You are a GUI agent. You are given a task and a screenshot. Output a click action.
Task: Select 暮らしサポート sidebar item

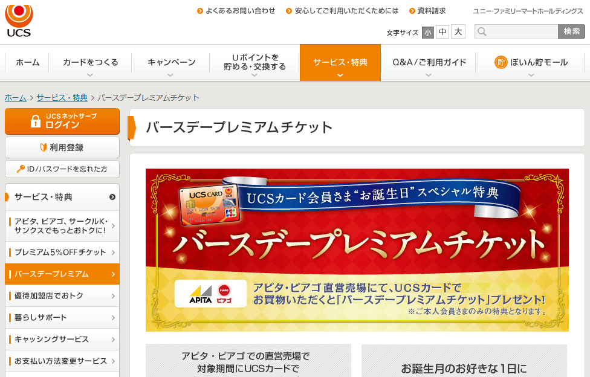coord(62,318)
